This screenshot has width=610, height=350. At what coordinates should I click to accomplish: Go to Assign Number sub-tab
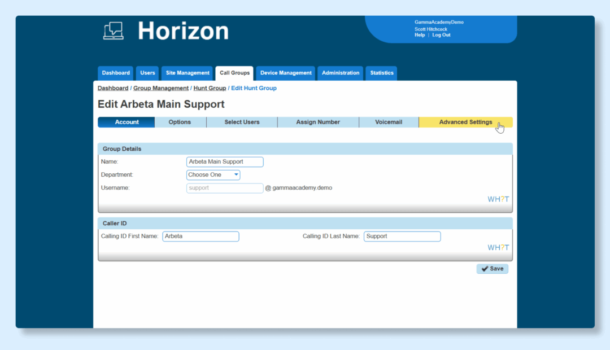[318, 122]
